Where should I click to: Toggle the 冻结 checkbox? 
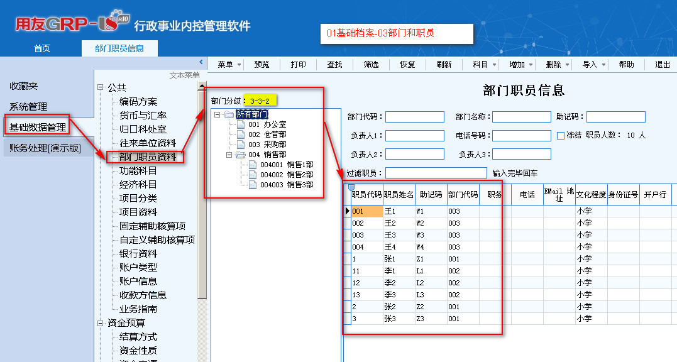(x=561, y=135)
